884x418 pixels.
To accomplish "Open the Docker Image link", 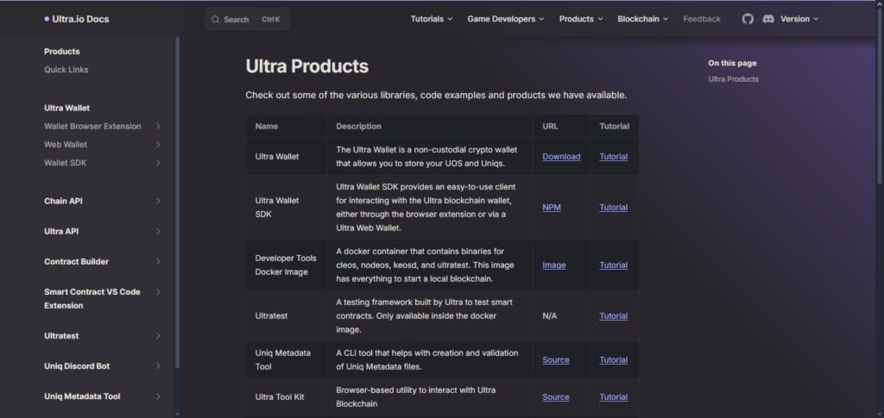I will (x=553, y=265).
